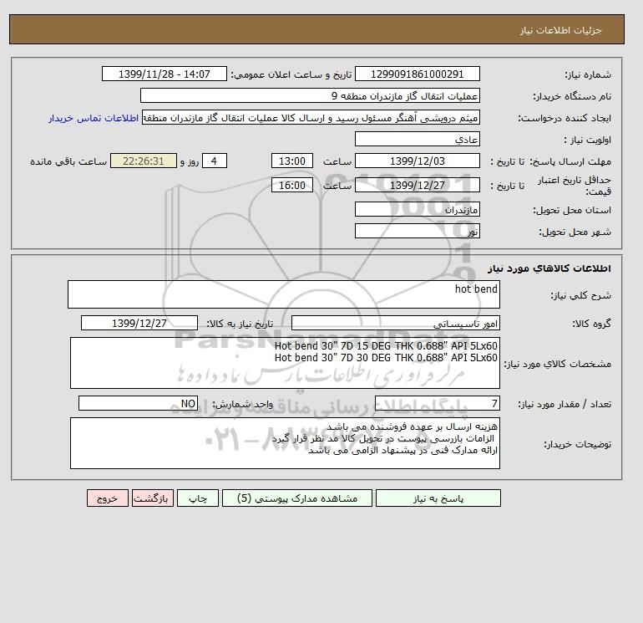Viewport: 643px width, 623px height.
Task: Click the label 'شرح کلی نیاز:'
Action: [580, 295]
